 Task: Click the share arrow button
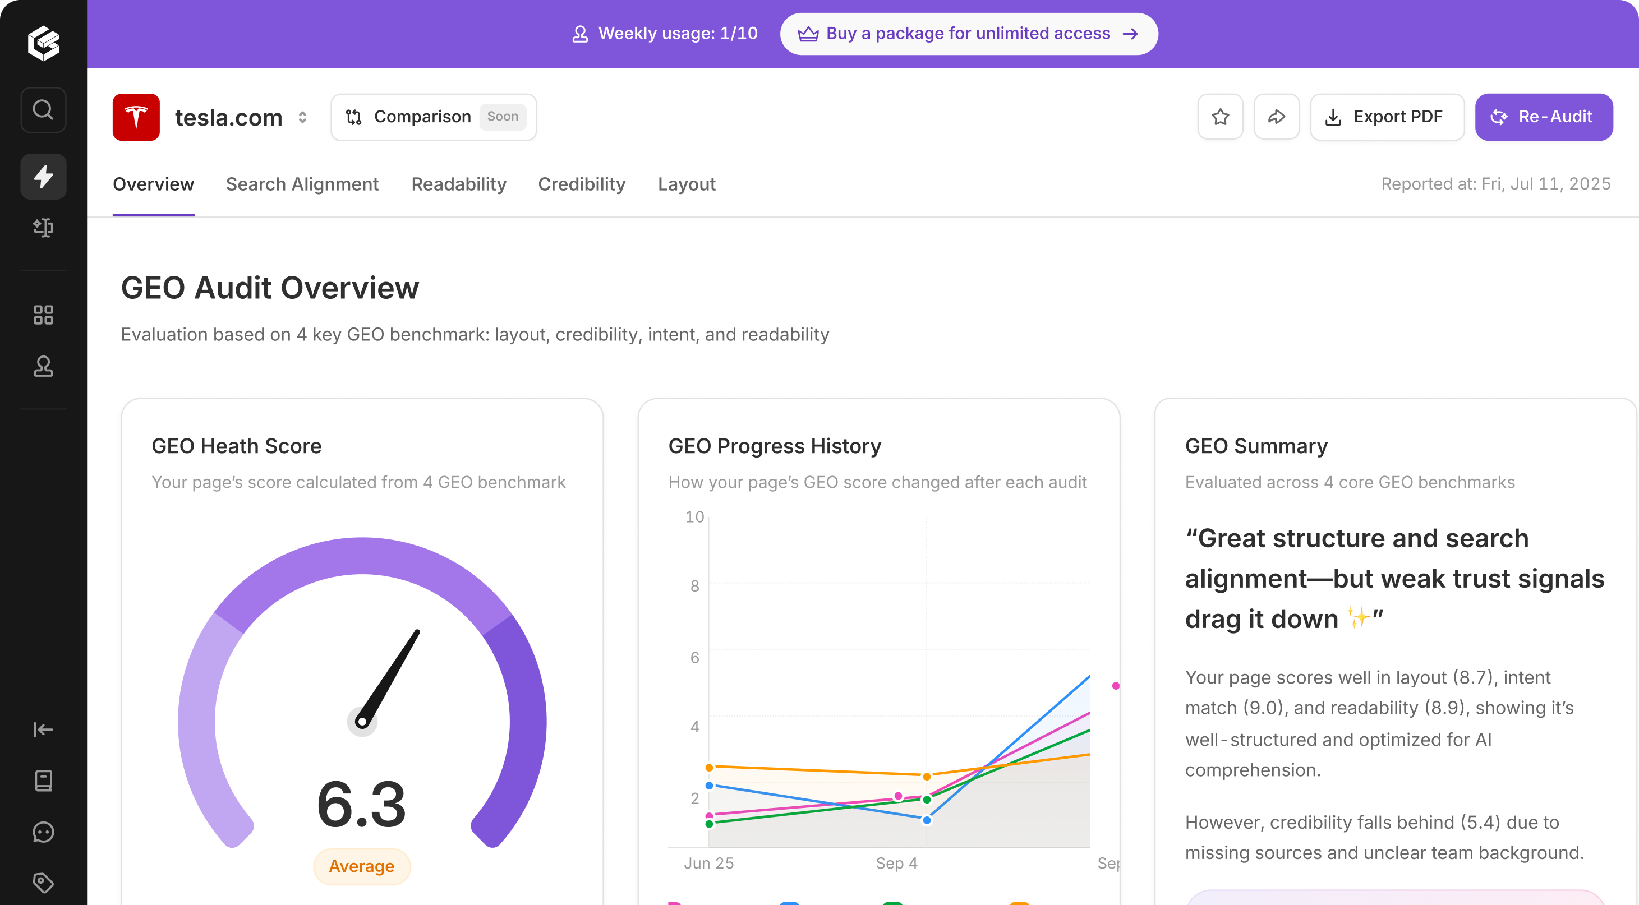(x=1276, y=117)
